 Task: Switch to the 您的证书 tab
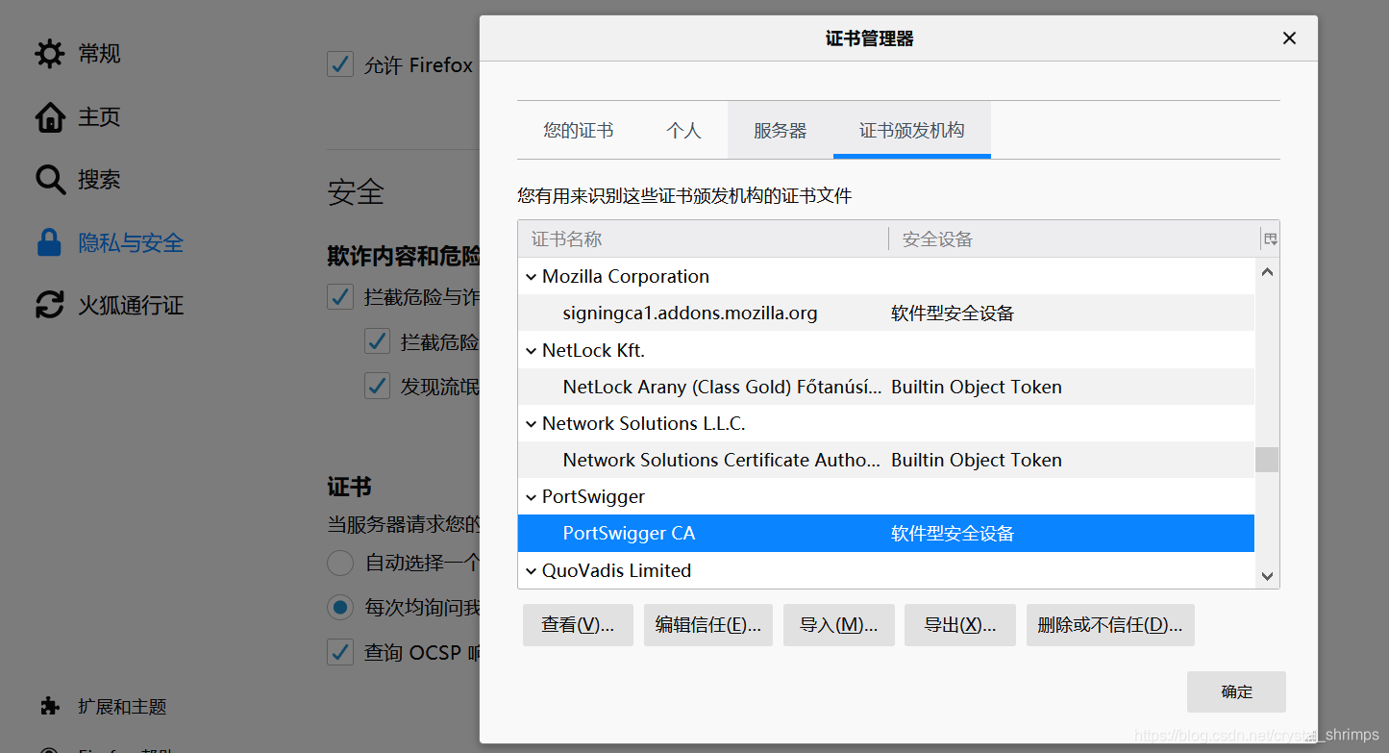[578, 130]
